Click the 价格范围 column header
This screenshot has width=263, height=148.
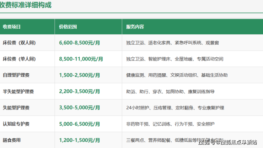tap(68, 27)
